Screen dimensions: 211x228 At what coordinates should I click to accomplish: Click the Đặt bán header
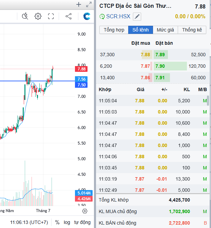[164, 43]
